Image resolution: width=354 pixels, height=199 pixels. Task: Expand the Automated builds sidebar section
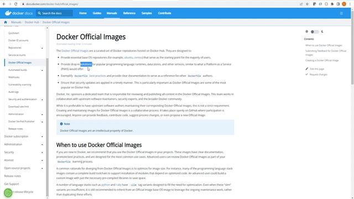point(42,70)
